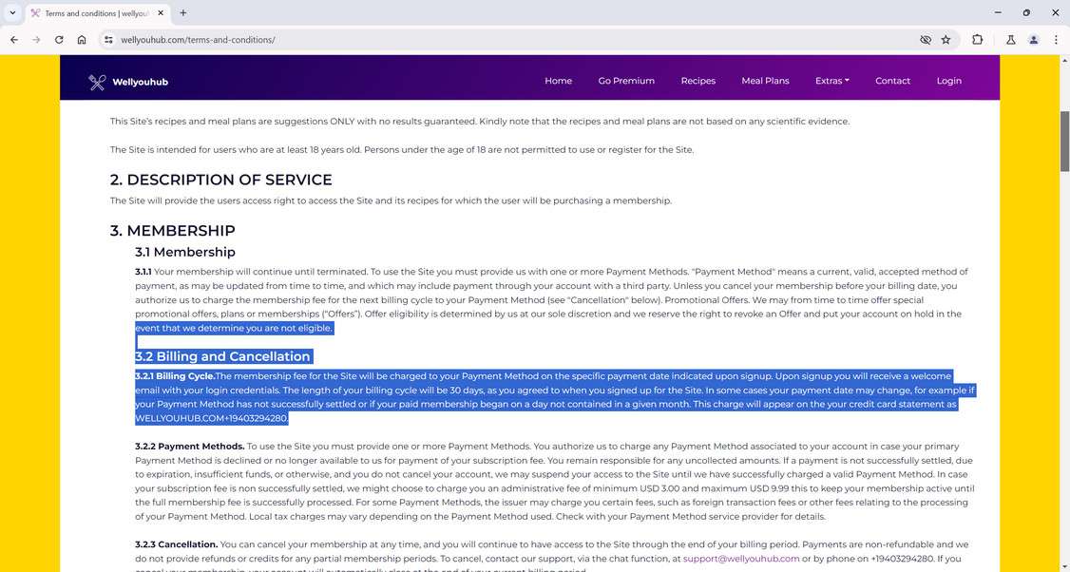Viewport: 1070px width, 572px height.
Task: Open the browser home page
Action: [82, 40]
